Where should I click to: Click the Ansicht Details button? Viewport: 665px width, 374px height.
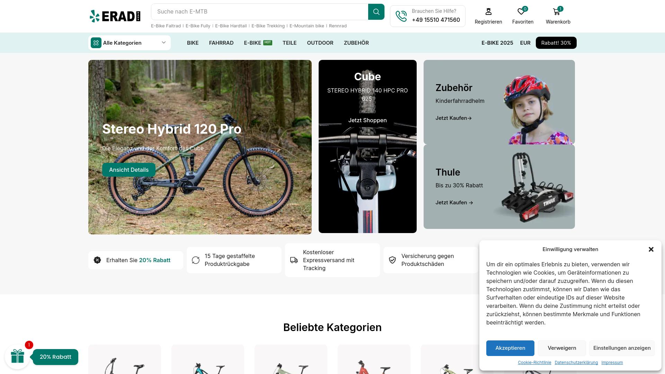click(129, 170)
